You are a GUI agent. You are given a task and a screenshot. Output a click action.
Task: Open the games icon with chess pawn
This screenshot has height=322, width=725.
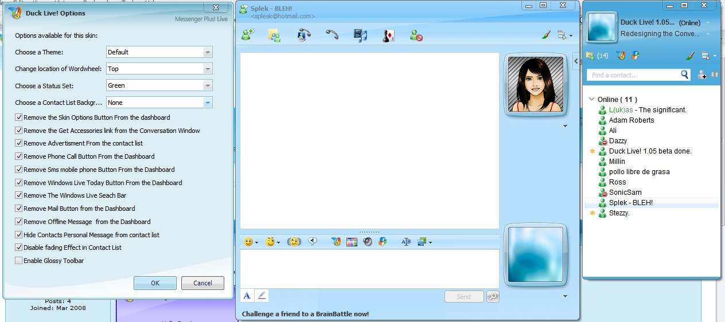click(388, 36)
